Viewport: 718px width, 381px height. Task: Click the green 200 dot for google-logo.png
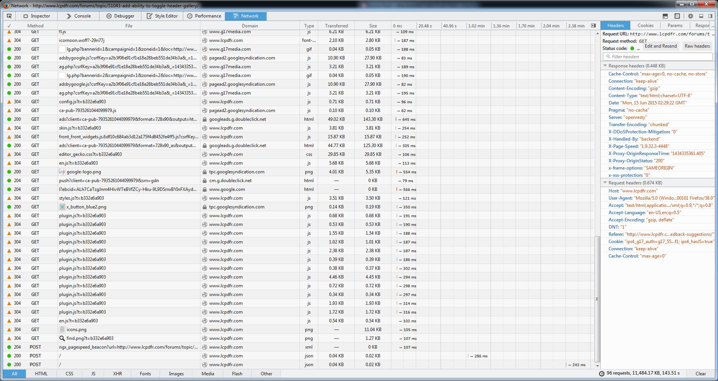pyautogui.click(x=9, y=172)
